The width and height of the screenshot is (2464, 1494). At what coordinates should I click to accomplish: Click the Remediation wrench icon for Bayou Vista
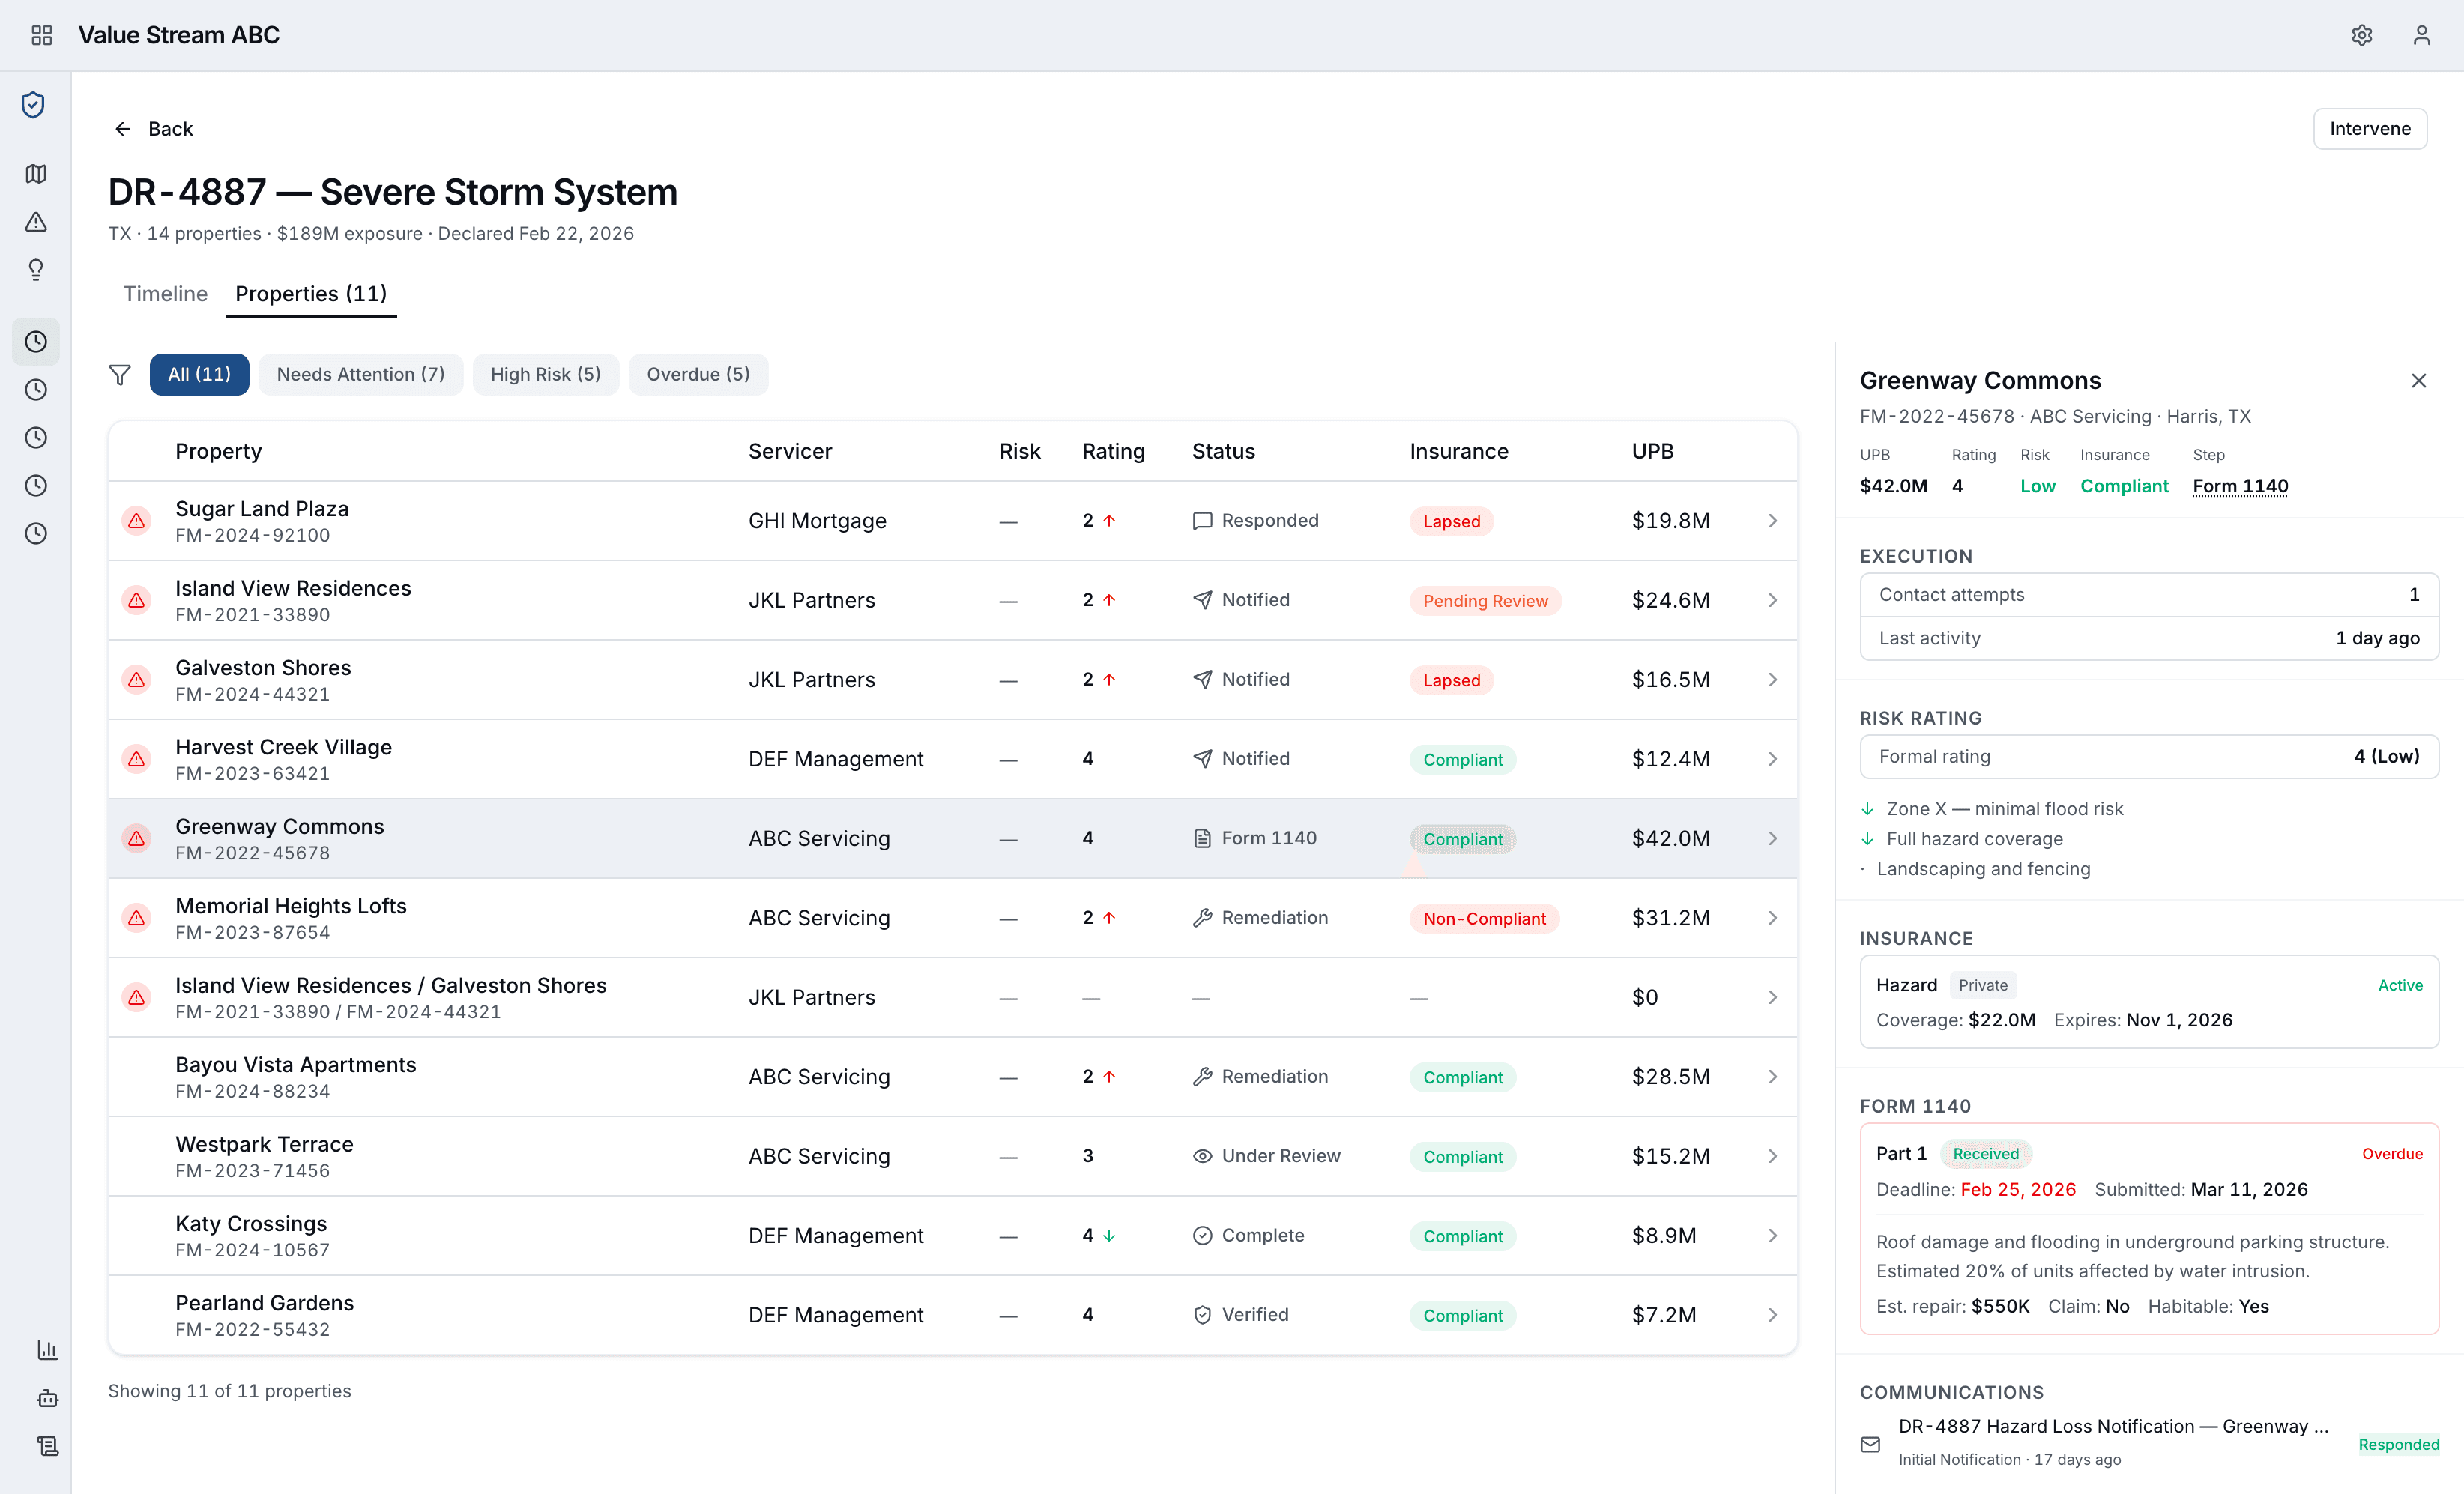point(1203,1077)
